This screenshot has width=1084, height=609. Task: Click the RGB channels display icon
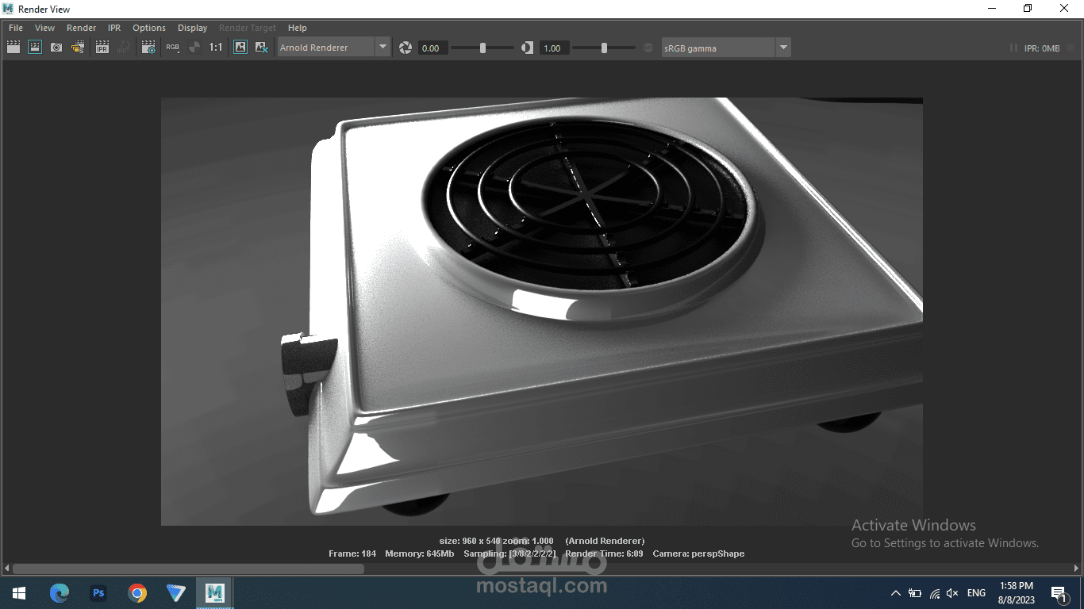click(x=172, y=48)
